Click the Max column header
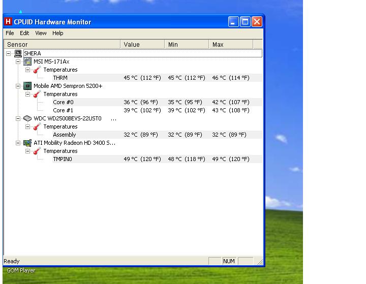The image size is (366, 284). pyautogui.click(x=231, y=44)
